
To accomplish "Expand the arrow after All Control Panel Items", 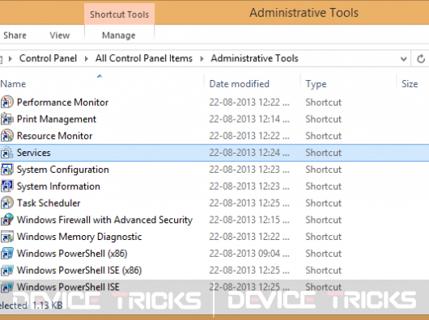I will click(202, 58).
